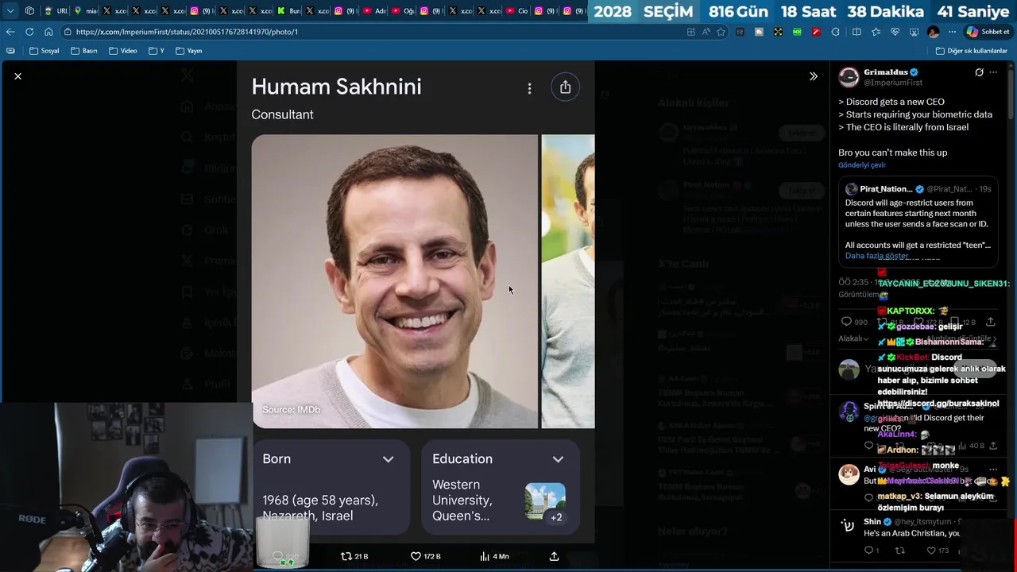Add this page to favorites star
Screen dimensions: 1017x572
[721, 32]
